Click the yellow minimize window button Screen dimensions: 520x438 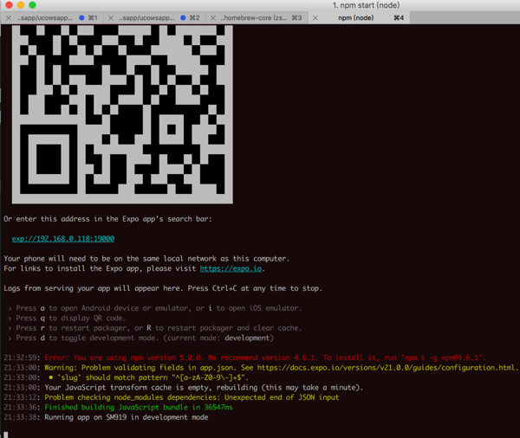click(x=21, y=4)
